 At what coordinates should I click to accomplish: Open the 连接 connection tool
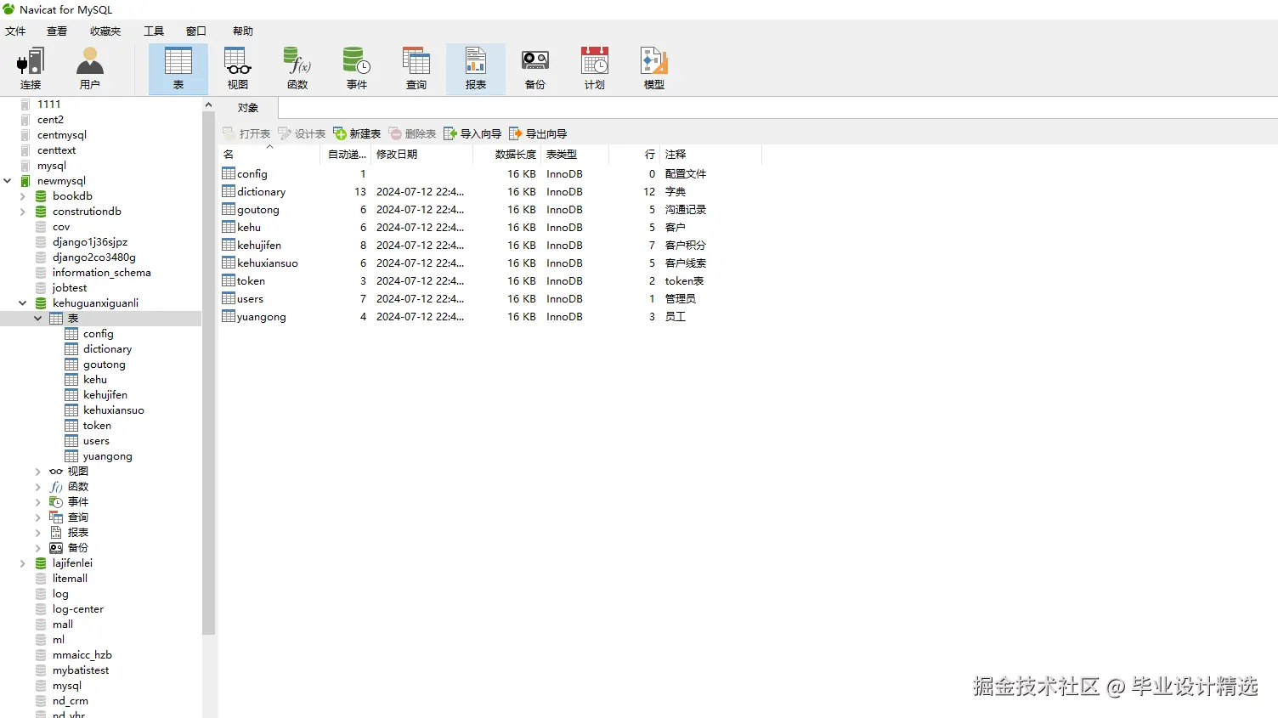point(31,69)
